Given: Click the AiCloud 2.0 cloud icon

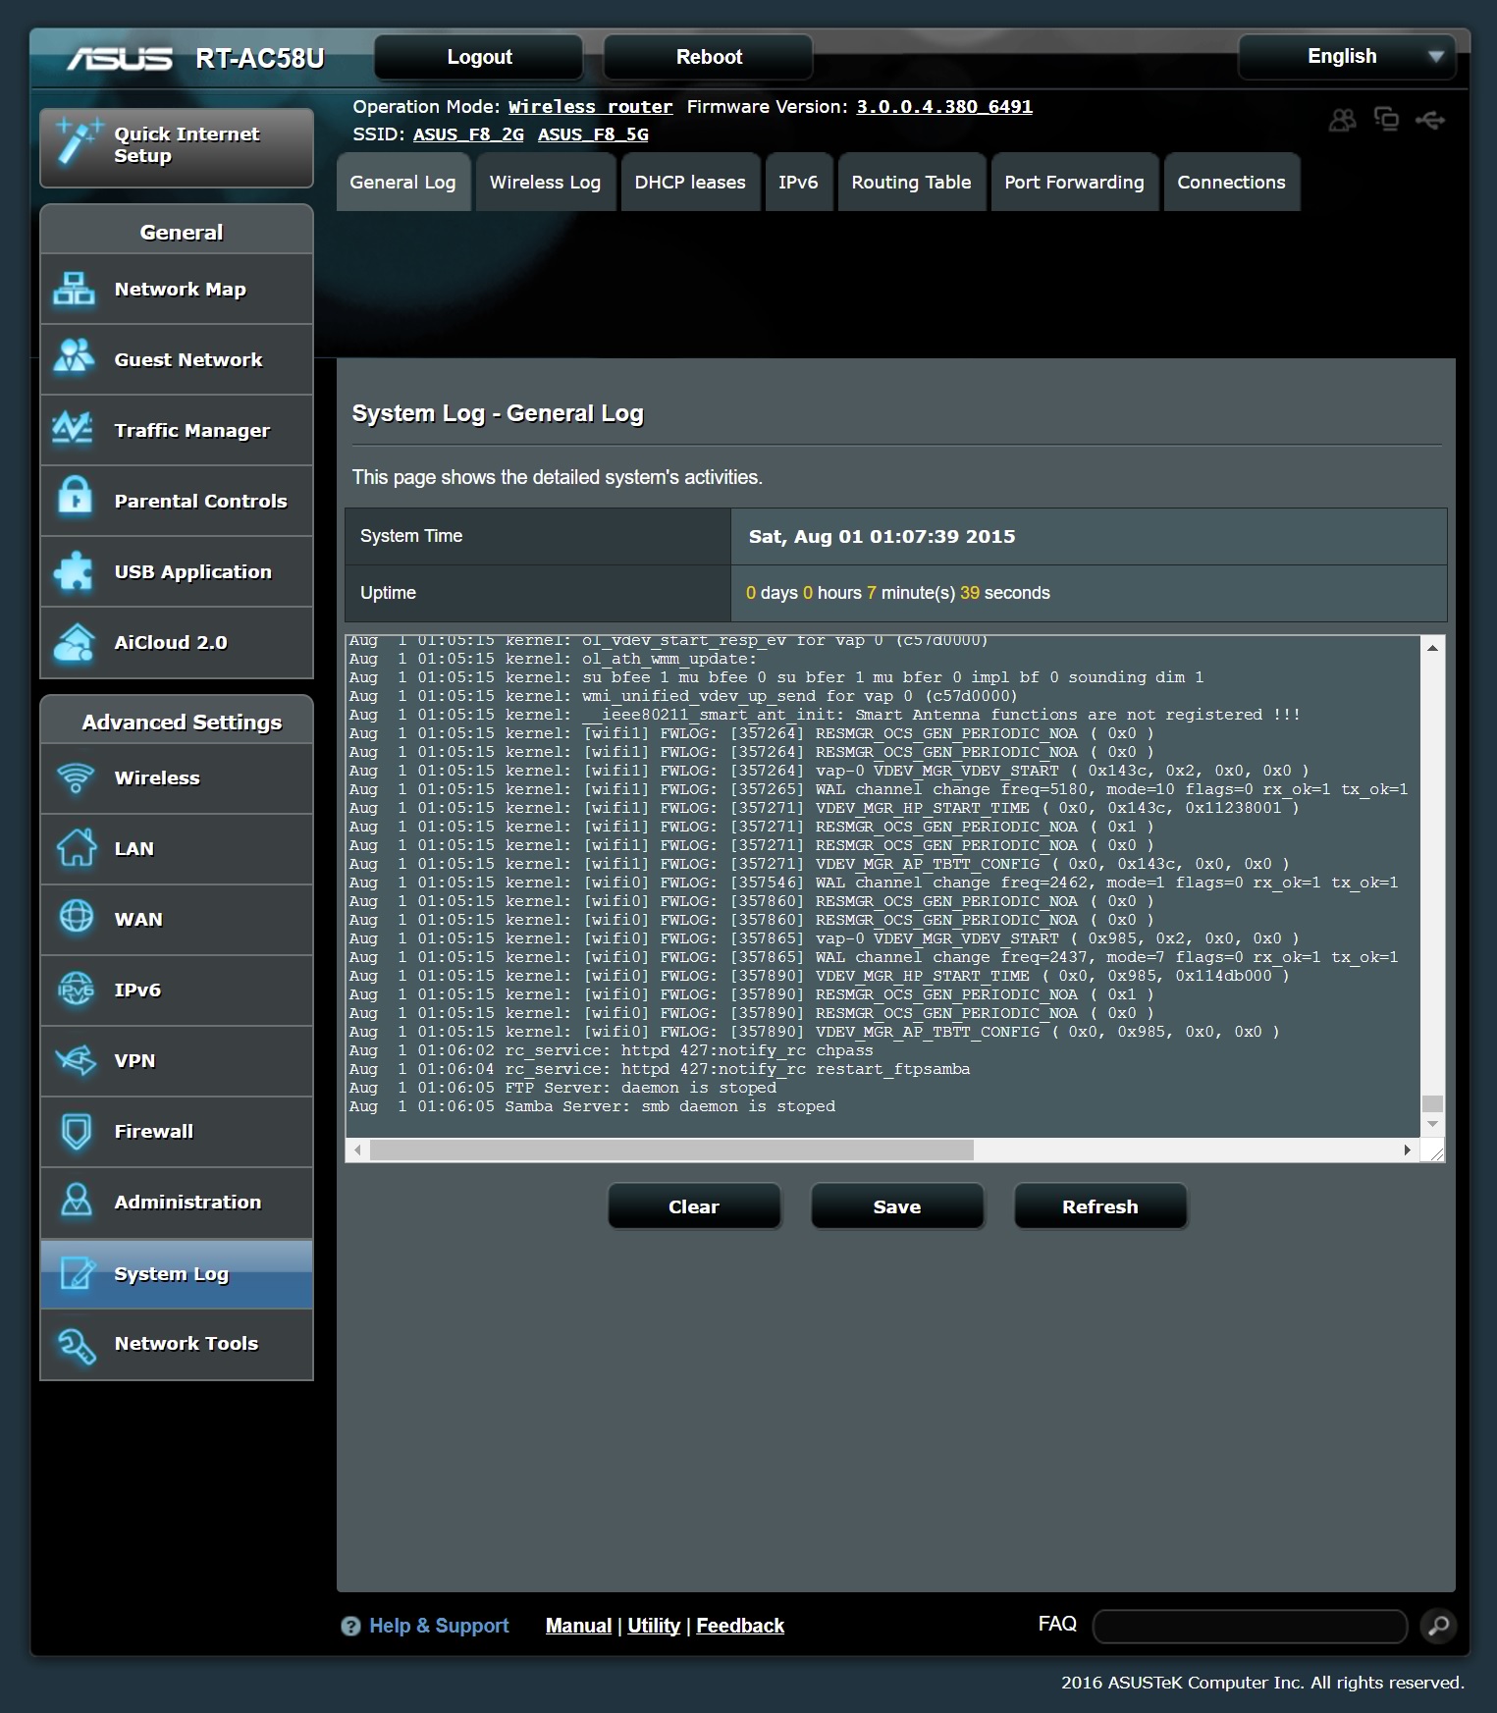Looking at the screenshot, I should point(75,642).
